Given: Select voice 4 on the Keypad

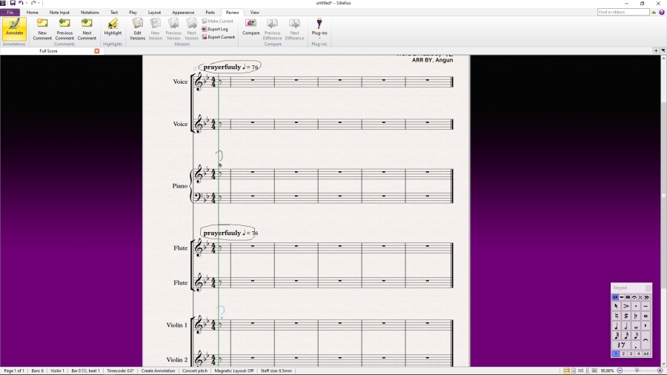Looking at the screenshot, I should tap(639, 354).
